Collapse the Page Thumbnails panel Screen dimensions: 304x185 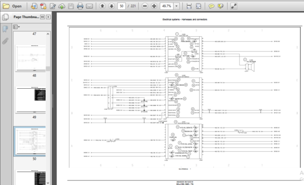coord(42,17)
